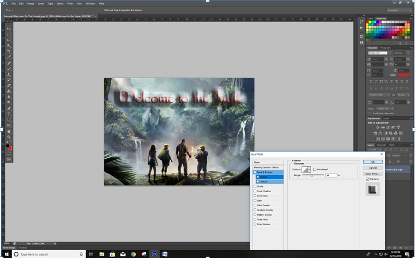Toggle the Contour effect checkbox
This screenshot has height=258, width=415.
tap(257, 177)
